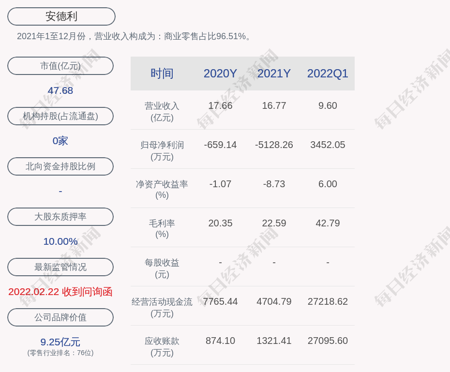Click the 经营活动现金流(万元) row label
Viewport: 450px width, 372px height.
[162, 307]
